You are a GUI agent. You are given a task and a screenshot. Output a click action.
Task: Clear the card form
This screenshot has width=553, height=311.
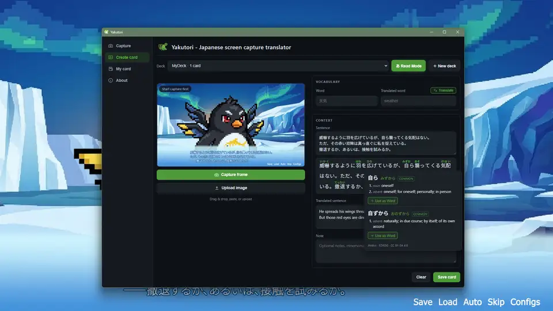click(421, 277)
